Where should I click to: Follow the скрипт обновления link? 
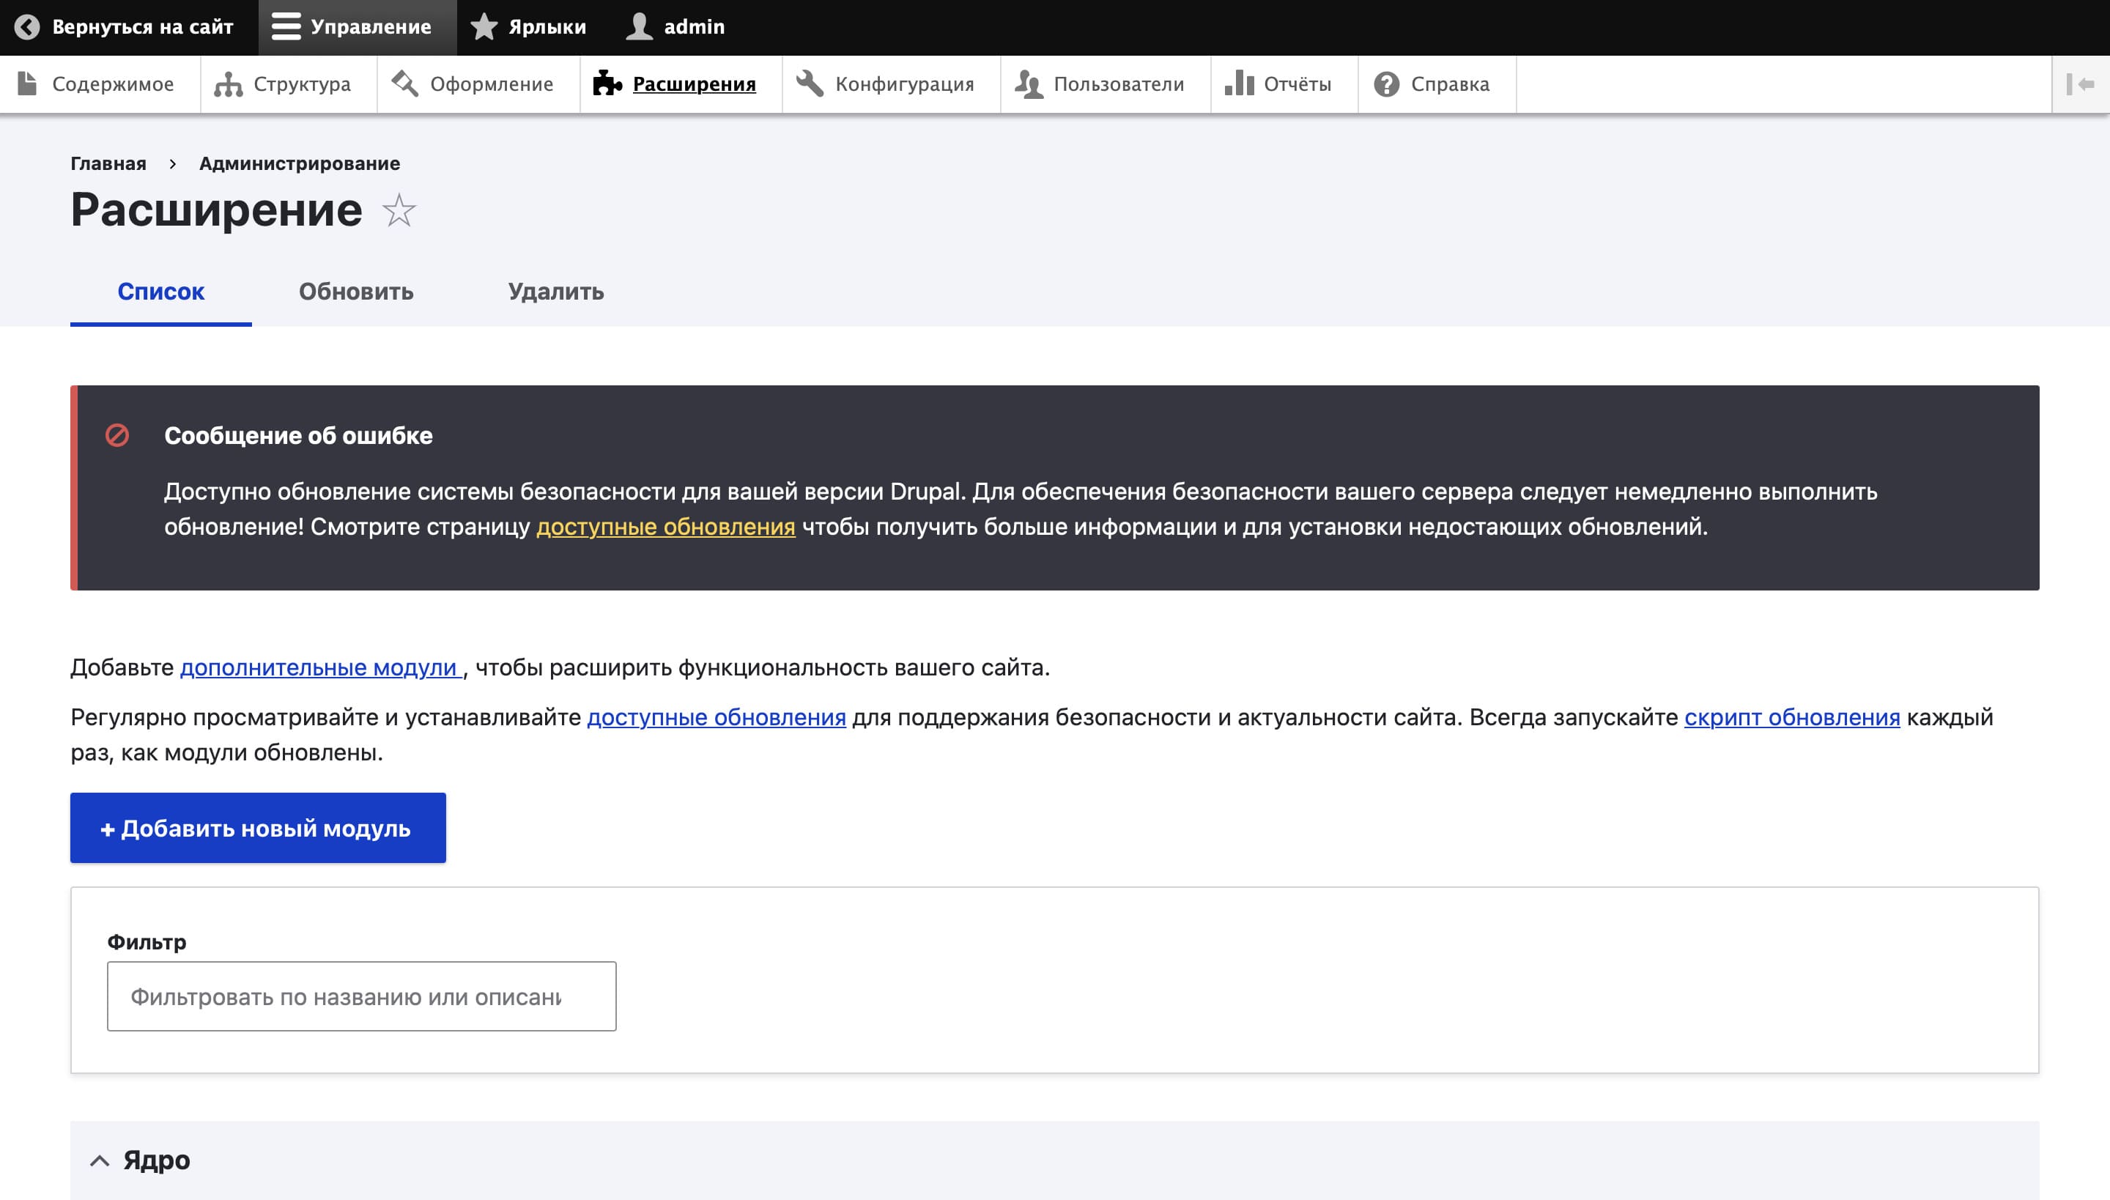click(1792, 717)
